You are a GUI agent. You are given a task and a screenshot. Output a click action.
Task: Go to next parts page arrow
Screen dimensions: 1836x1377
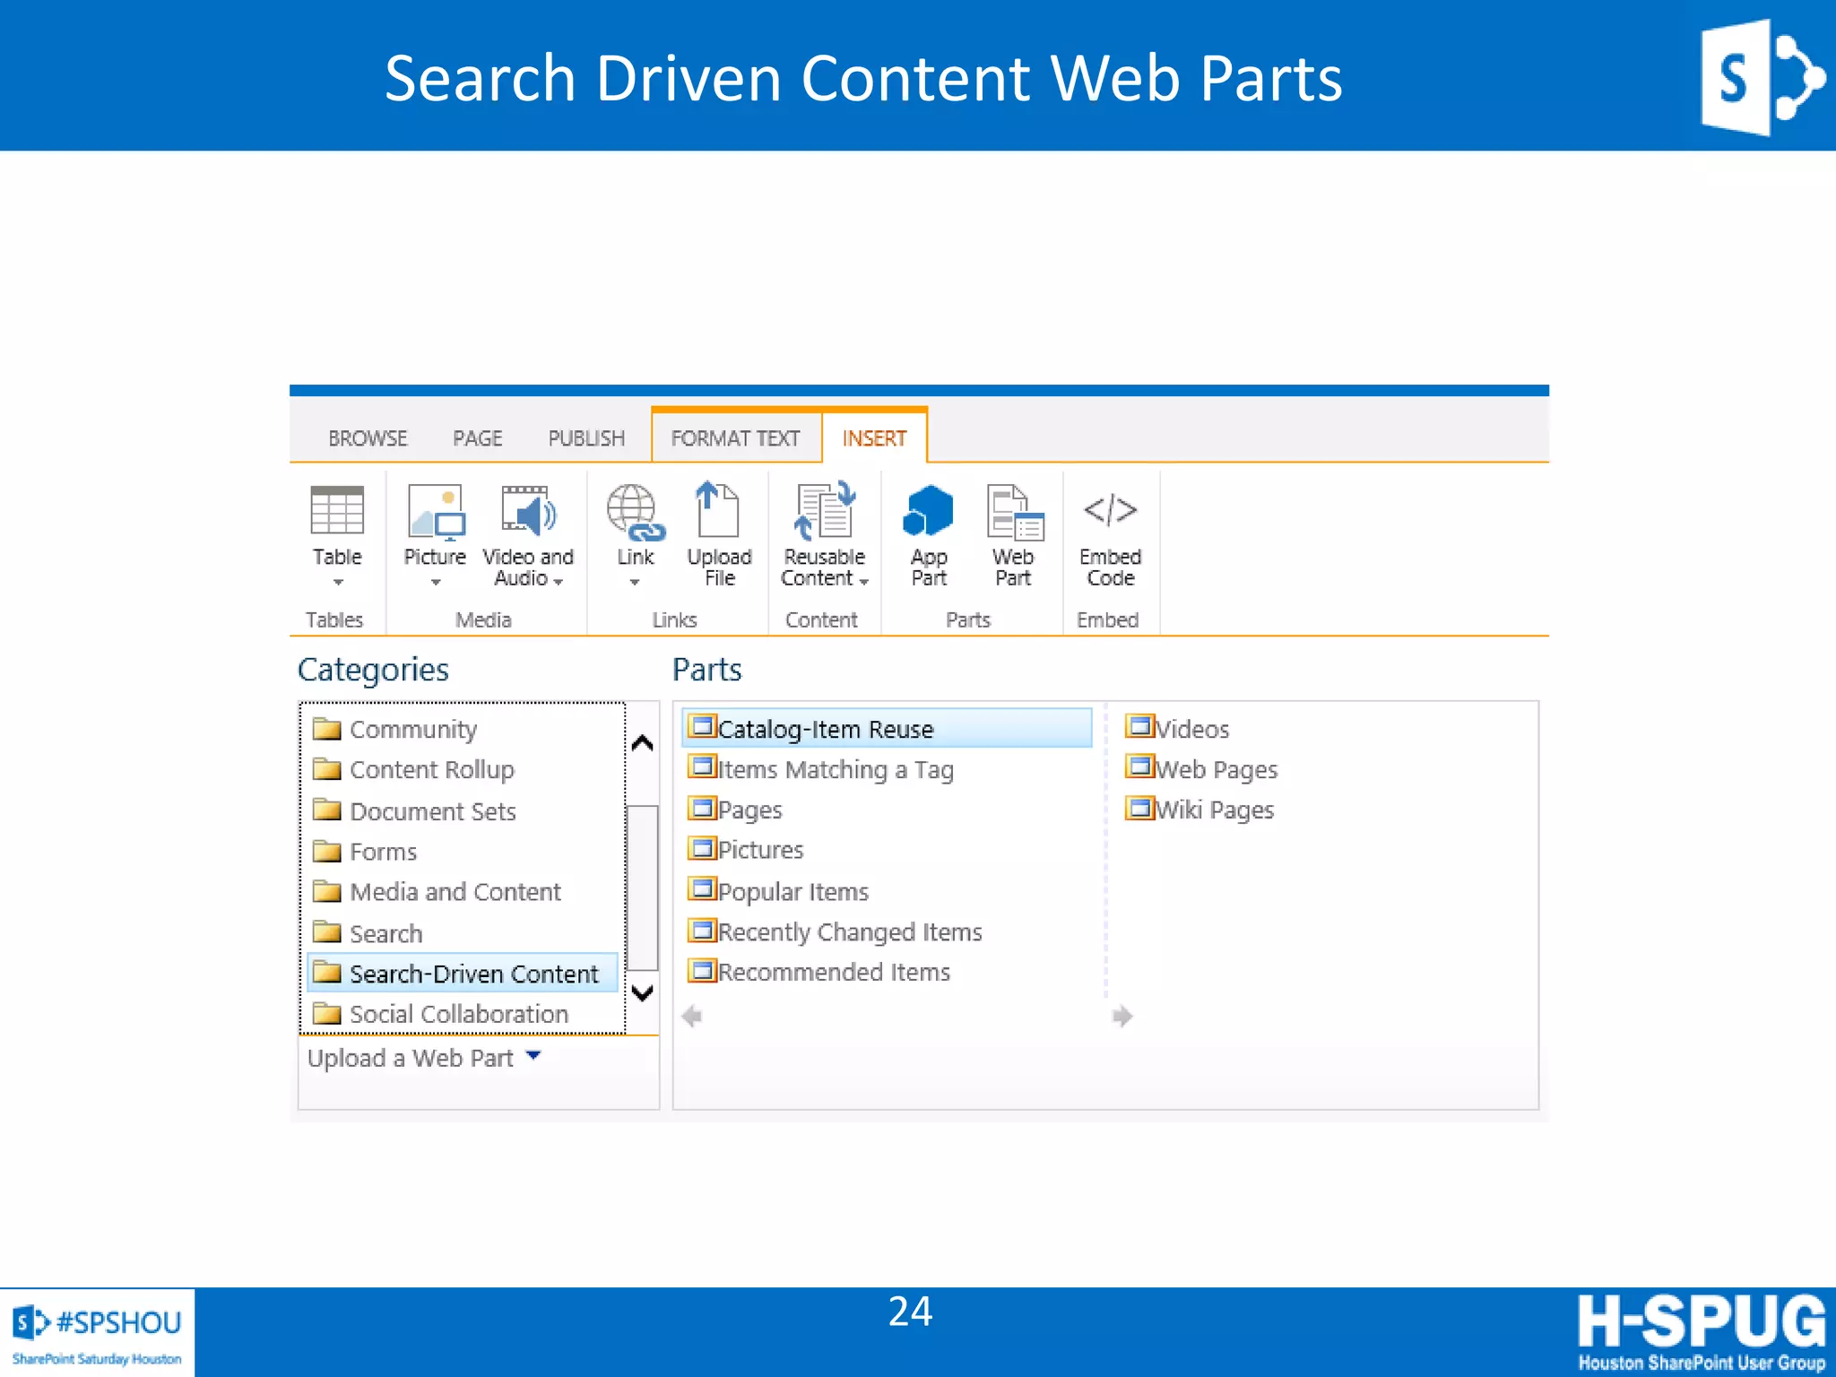1122,1016
